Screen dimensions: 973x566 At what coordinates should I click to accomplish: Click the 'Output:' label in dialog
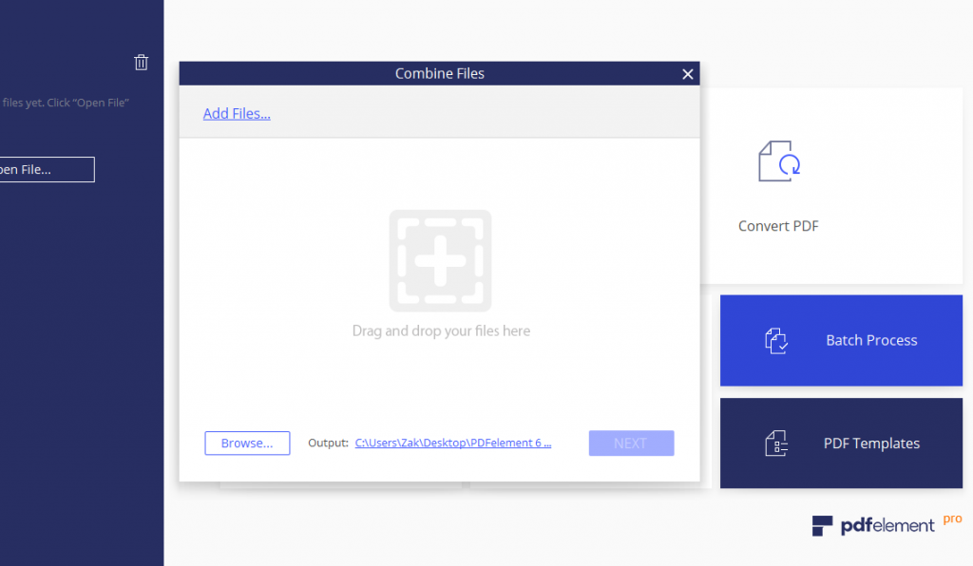coord(328,443)
